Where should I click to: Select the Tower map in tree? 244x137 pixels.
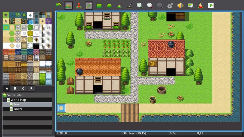(17, 109)
